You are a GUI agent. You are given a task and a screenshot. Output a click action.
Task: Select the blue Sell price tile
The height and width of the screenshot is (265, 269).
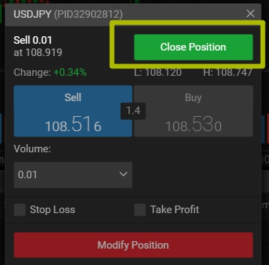[73, 111]
